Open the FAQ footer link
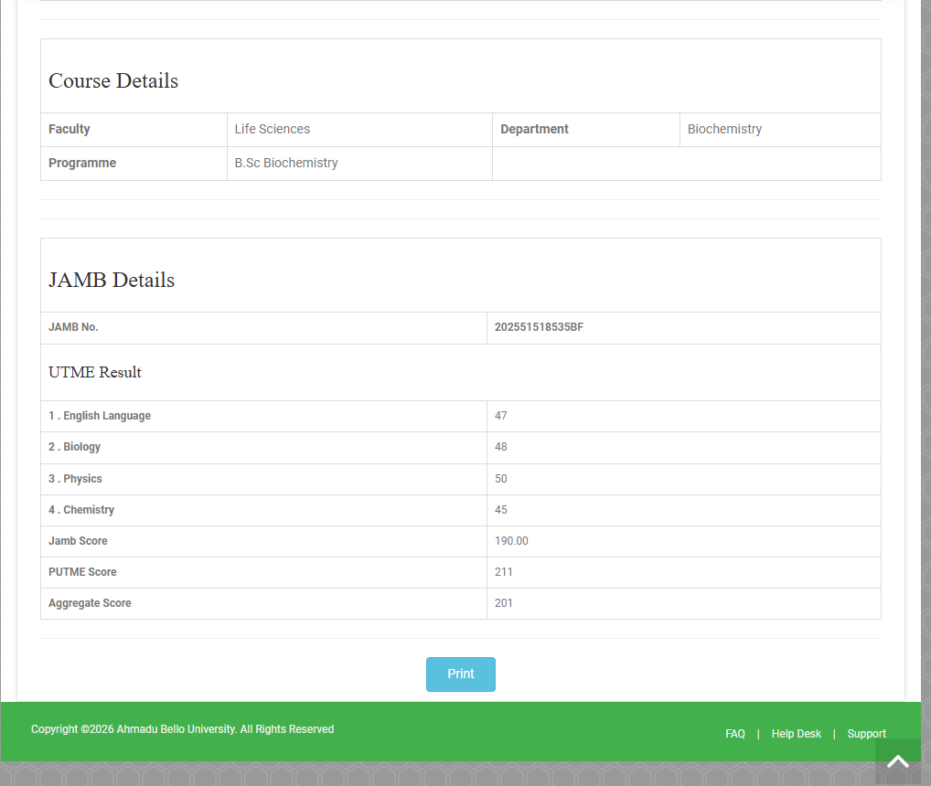Image resolution: width=931 pixels, height=786 pixels. tap(734, 734)
